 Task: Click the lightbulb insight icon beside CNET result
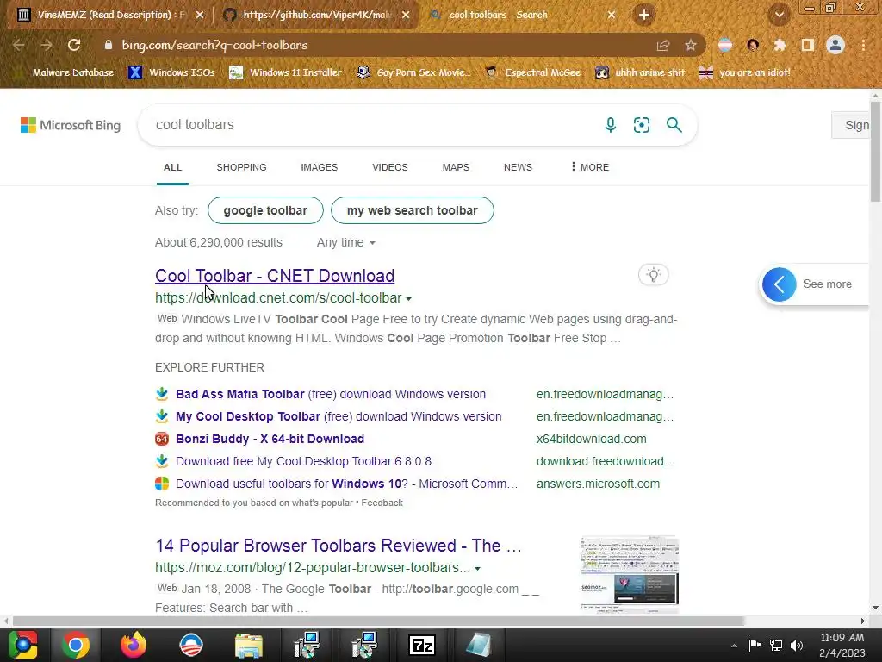[654, 275]
